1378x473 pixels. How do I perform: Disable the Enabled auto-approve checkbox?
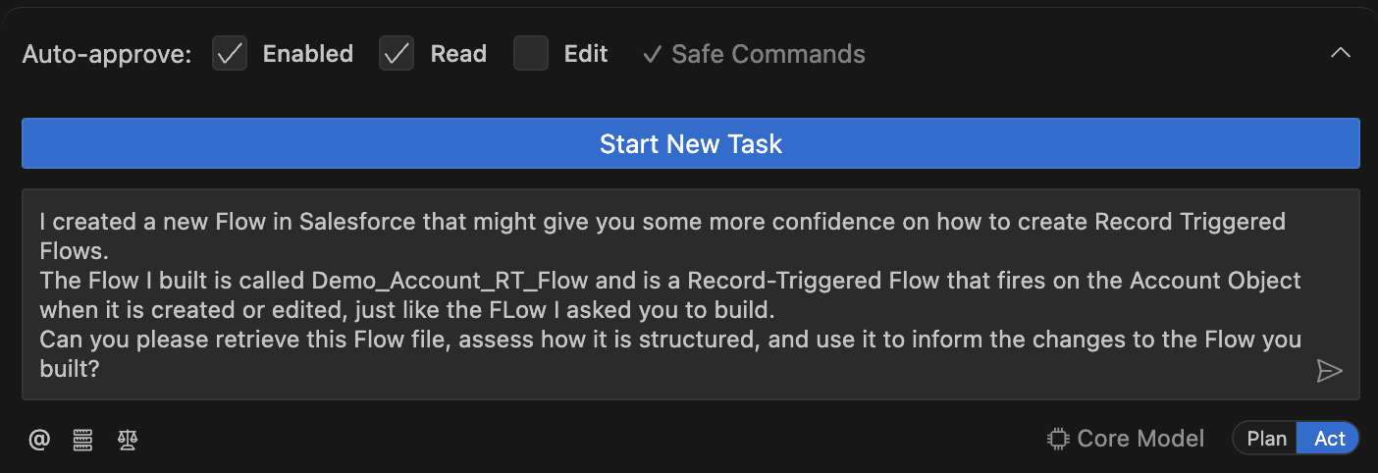[x=230, y=54]
